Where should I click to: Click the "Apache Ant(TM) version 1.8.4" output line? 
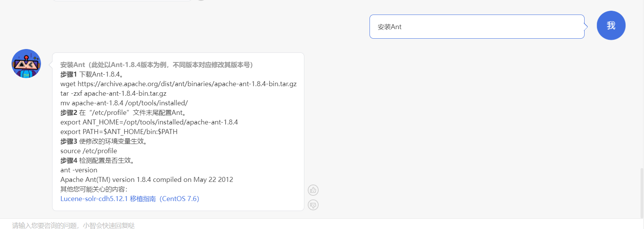146,180
